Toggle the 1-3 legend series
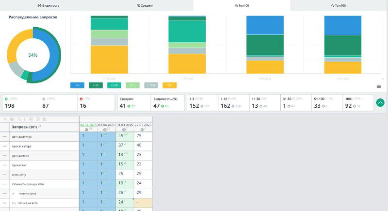 [77, 85]
